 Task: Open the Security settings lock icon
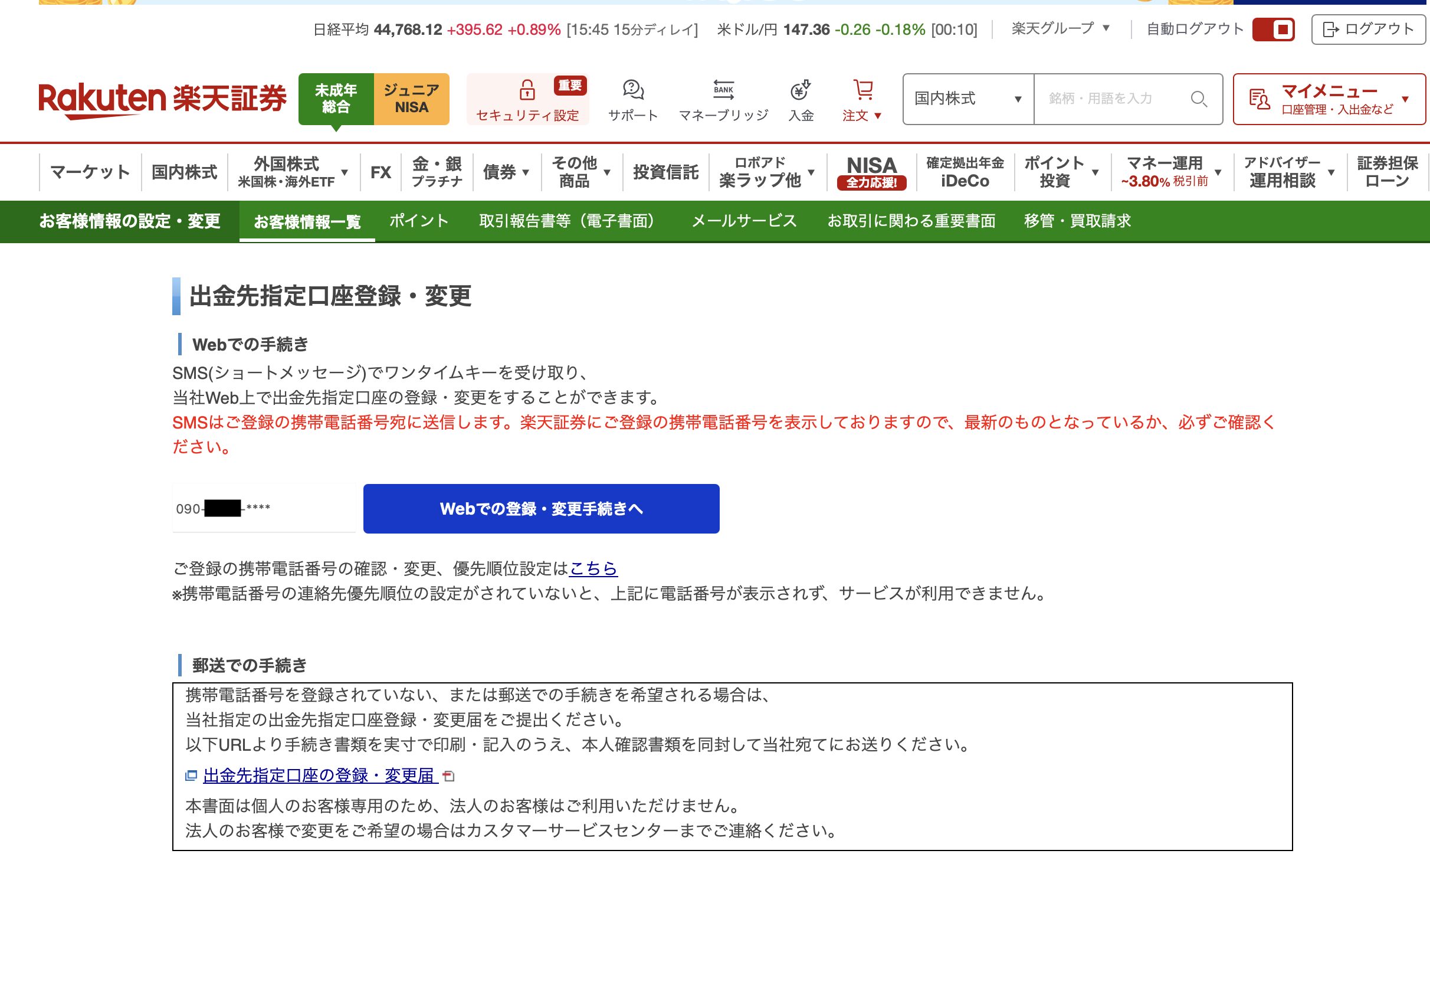527,91
